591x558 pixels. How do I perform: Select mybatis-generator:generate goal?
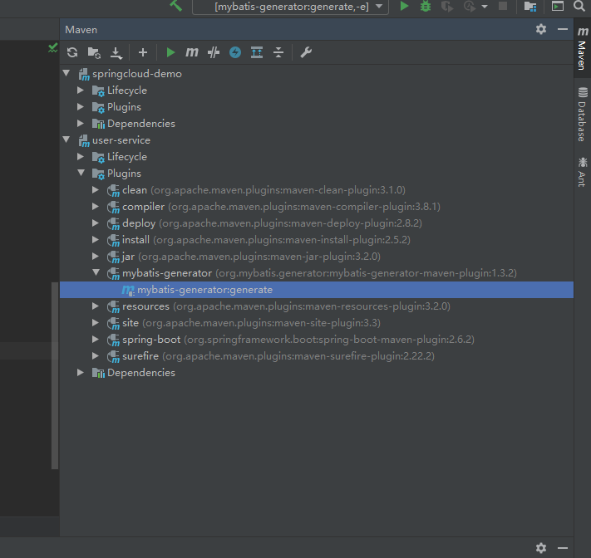316,290
